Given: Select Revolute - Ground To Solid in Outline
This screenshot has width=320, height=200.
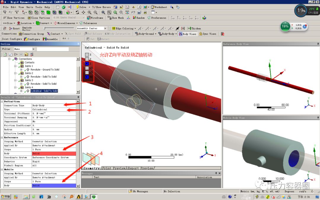Looking at the screenshot, I should [x=44, y=70].
